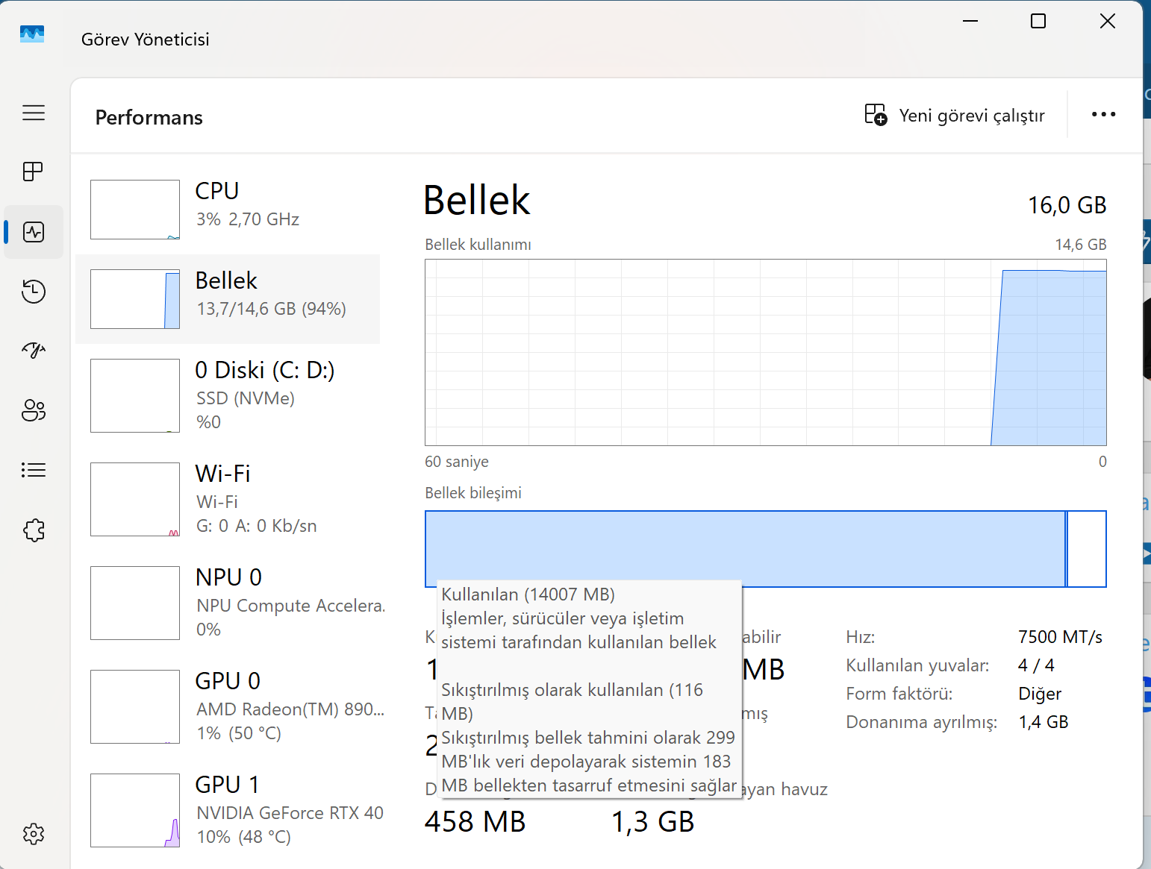Select the '0 Diski (C: D:)' item

(228, 395)
